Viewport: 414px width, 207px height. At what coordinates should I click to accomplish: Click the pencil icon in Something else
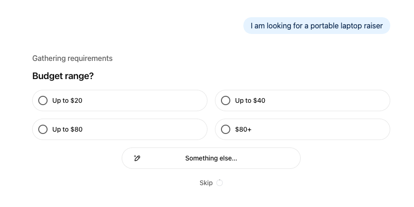[x=137, y=158]
